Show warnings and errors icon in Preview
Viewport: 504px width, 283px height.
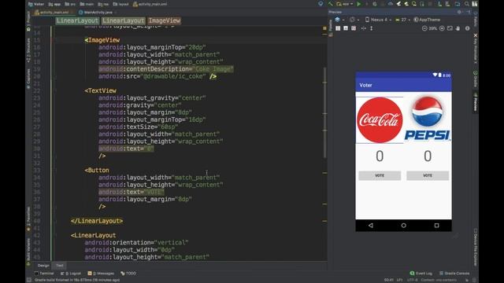[467, 28]
